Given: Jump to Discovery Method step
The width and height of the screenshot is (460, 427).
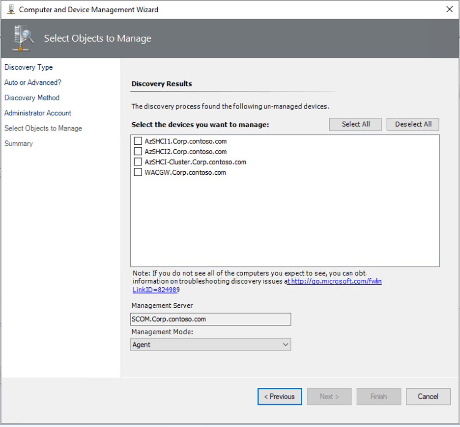Looking at the screenshot, I should pyautogui.click(x=32, y=98).
